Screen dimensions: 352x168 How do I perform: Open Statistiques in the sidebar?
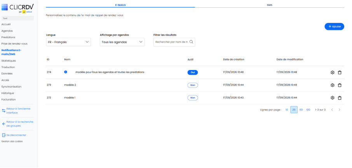pyautogui.click(x=9, y=61)
